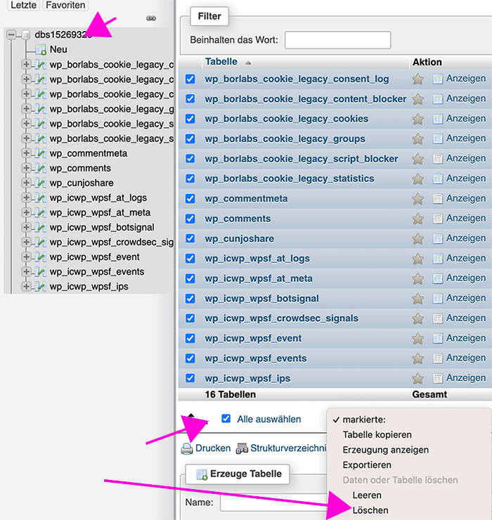
Task: Collapse the dbs database tree node
Action: point(11,34)
